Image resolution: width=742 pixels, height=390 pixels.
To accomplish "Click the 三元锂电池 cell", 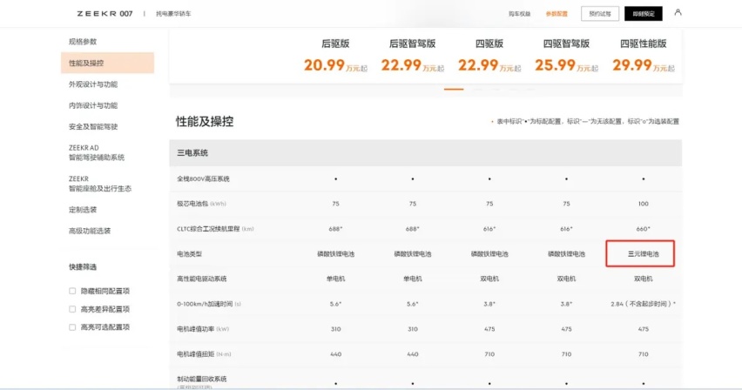I will tap(640, 253).
